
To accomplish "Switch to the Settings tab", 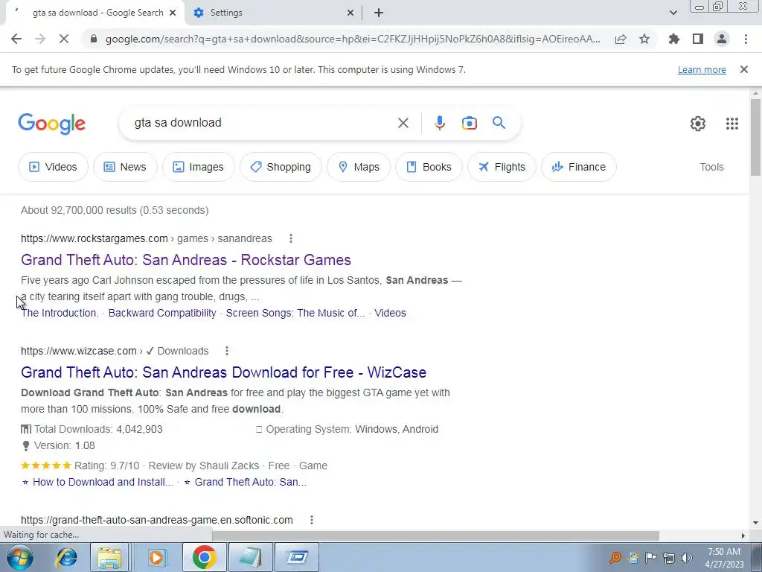I will tap(273, 13).
